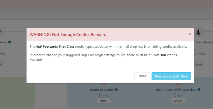Click Purchase Credits Now
213x109 pixels.
tap(171, 76)
